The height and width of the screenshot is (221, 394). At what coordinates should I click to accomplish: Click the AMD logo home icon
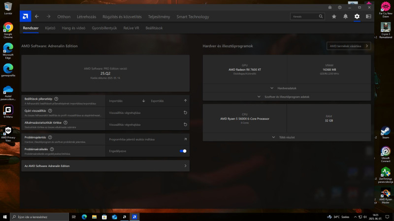[x=26, y=17]
